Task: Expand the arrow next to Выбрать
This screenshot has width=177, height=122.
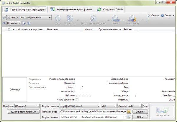Action: (78, 20)
